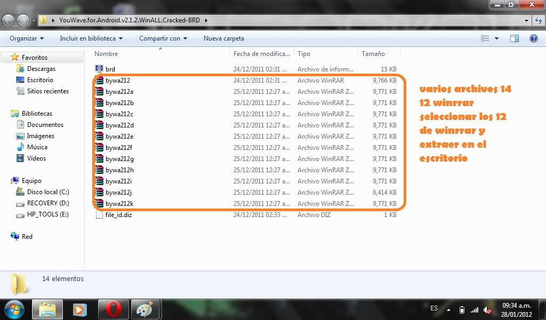The image size is (546, 320).
Task: Open Windows Media Player from the taskbar
Action: [x=79, y=309]
